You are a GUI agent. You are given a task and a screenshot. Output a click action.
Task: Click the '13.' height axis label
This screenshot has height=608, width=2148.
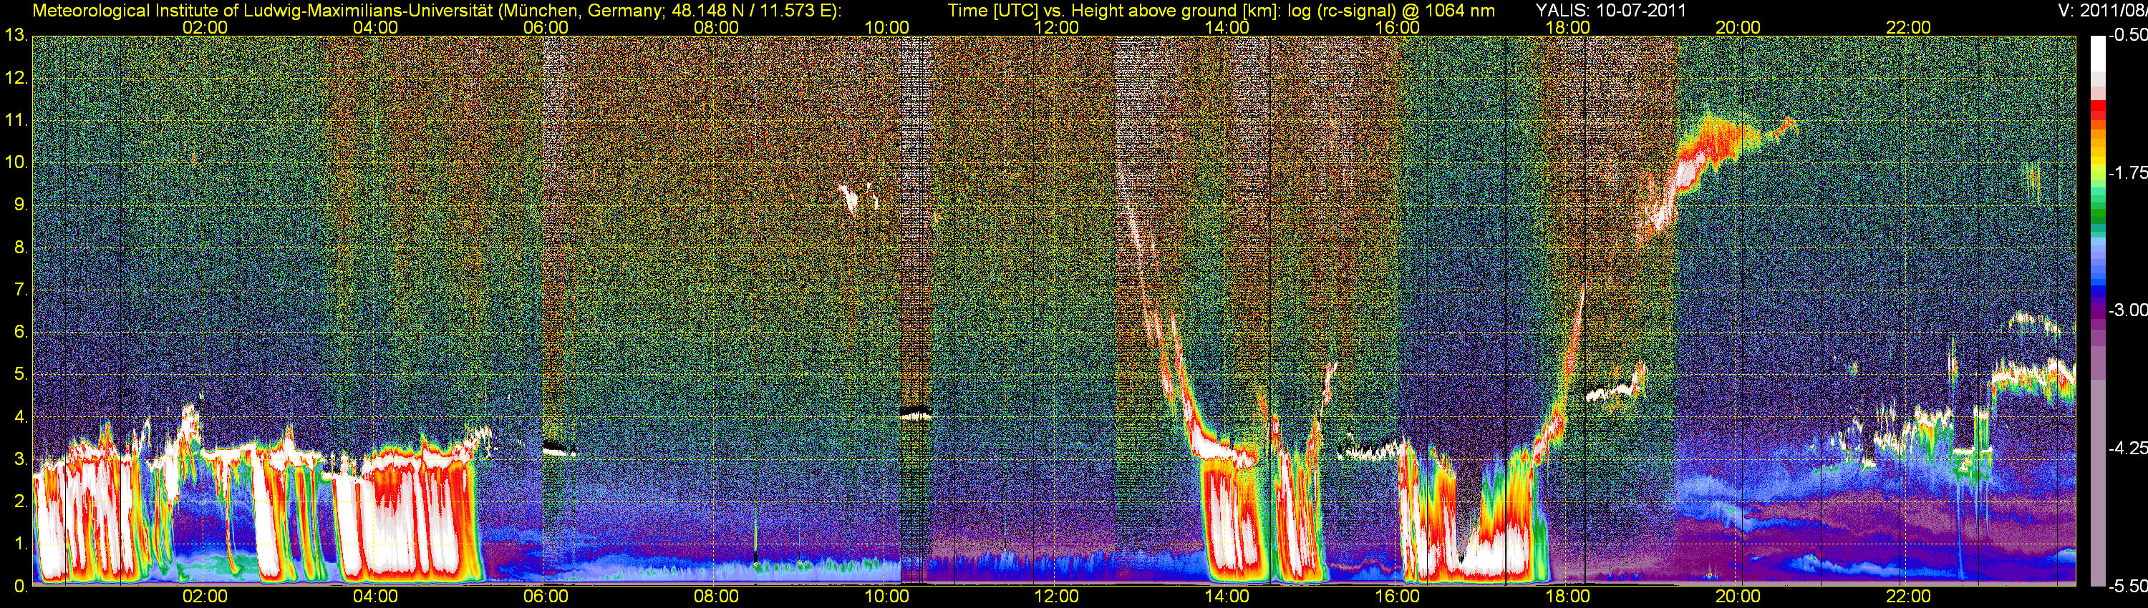click(16, 35)
